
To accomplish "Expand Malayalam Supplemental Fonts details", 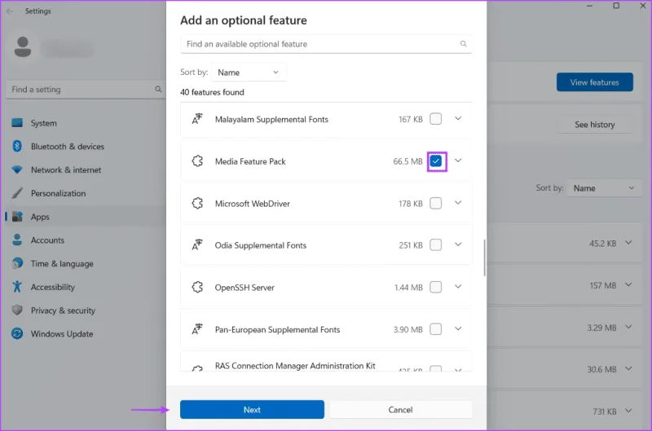I will coord(458,118).
